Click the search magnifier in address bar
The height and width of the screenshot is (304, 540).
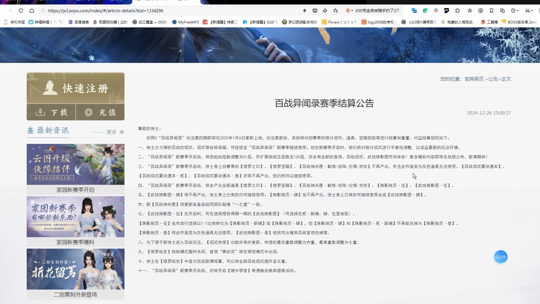(43, 11)
